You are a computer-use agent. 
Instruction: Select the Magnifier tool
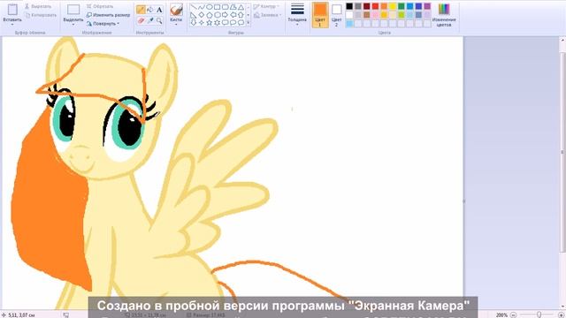point(159,21)
